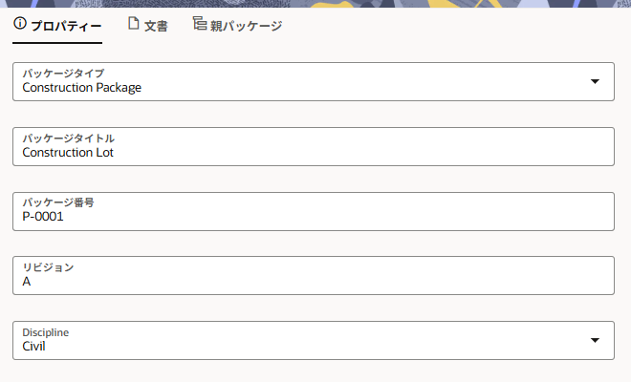Go to the 親パッケージ tab
631x382 pixels.
coord(246,26)
